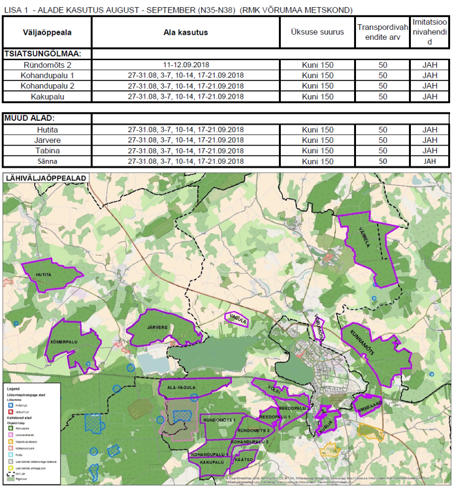Click the RÜNDOMÕTS 1 area label on the map
Image resolution: width=452 pixels, height=487 pixels.
click(219, 420)
